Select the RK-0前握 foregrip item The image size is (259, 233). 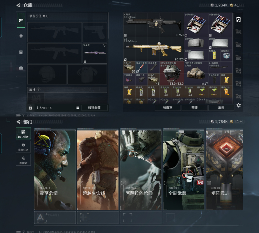214,80
